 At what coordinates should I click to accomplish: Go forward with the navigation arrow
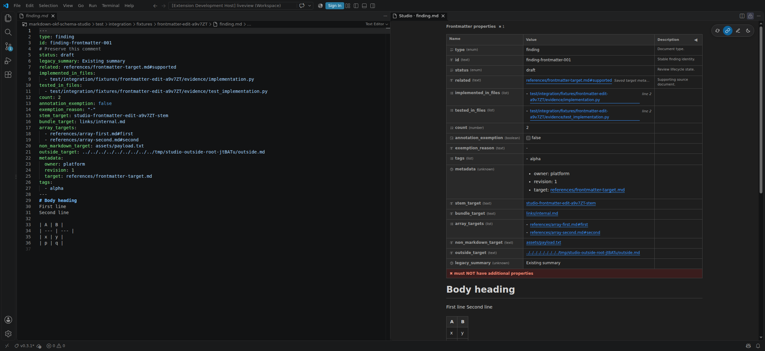point(164,6)
